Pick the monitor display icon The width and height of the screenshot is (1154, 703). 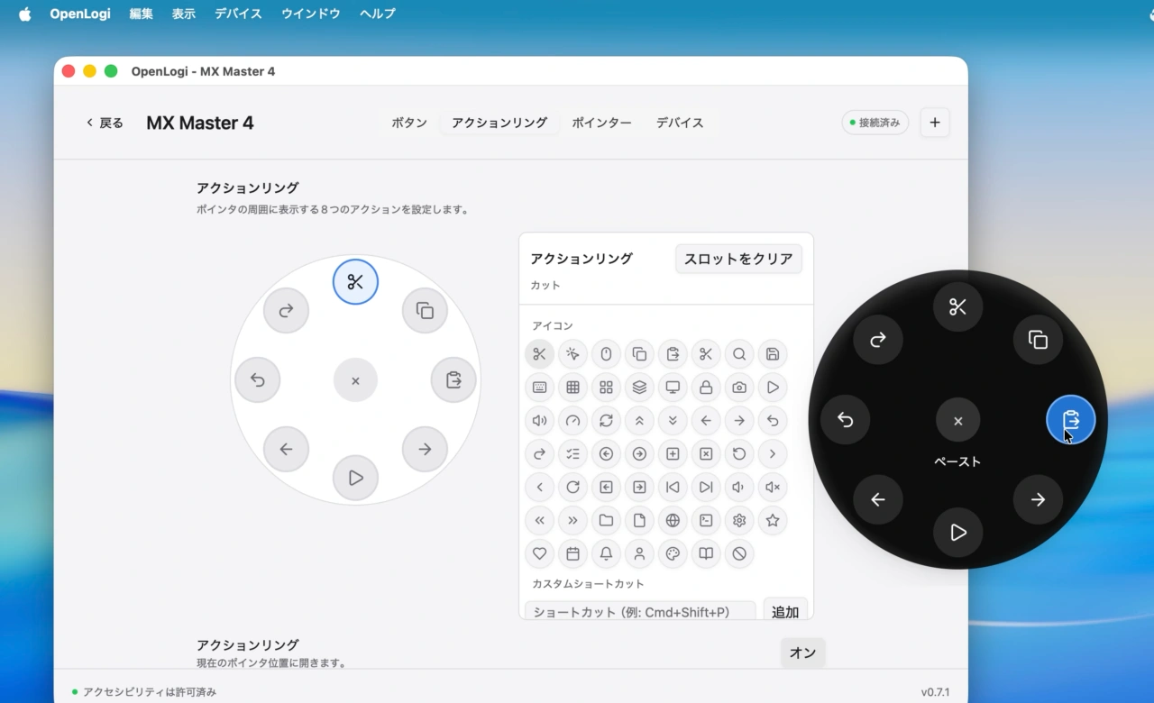pyautogui.click(x=673, y=388)
